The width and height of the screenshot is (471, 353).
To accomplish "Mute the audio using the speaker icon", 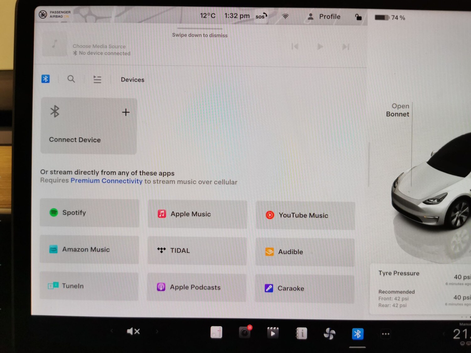I will (x=133, y=331).
